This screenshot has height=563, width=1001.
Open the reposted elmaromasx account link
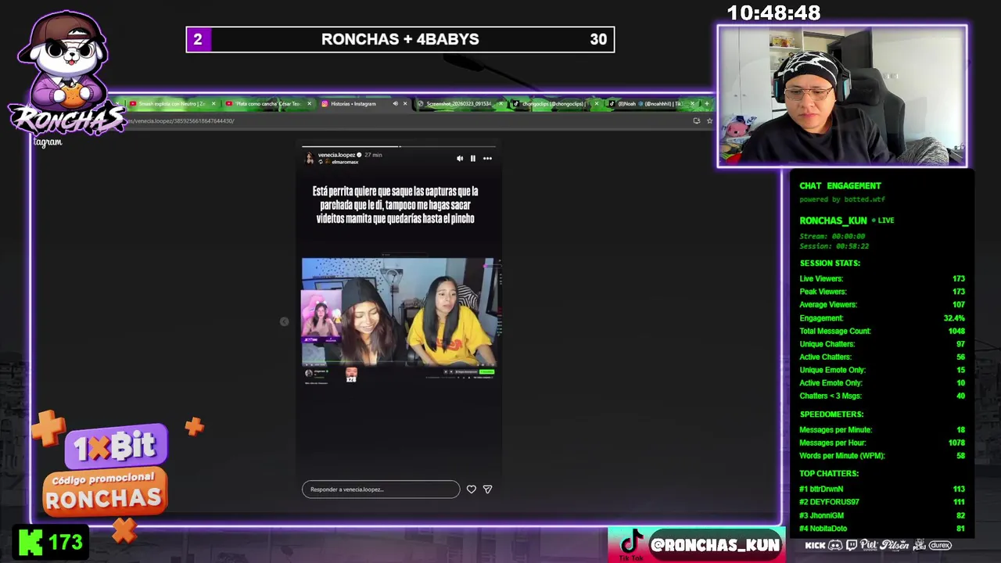click(x=345, y=162)
